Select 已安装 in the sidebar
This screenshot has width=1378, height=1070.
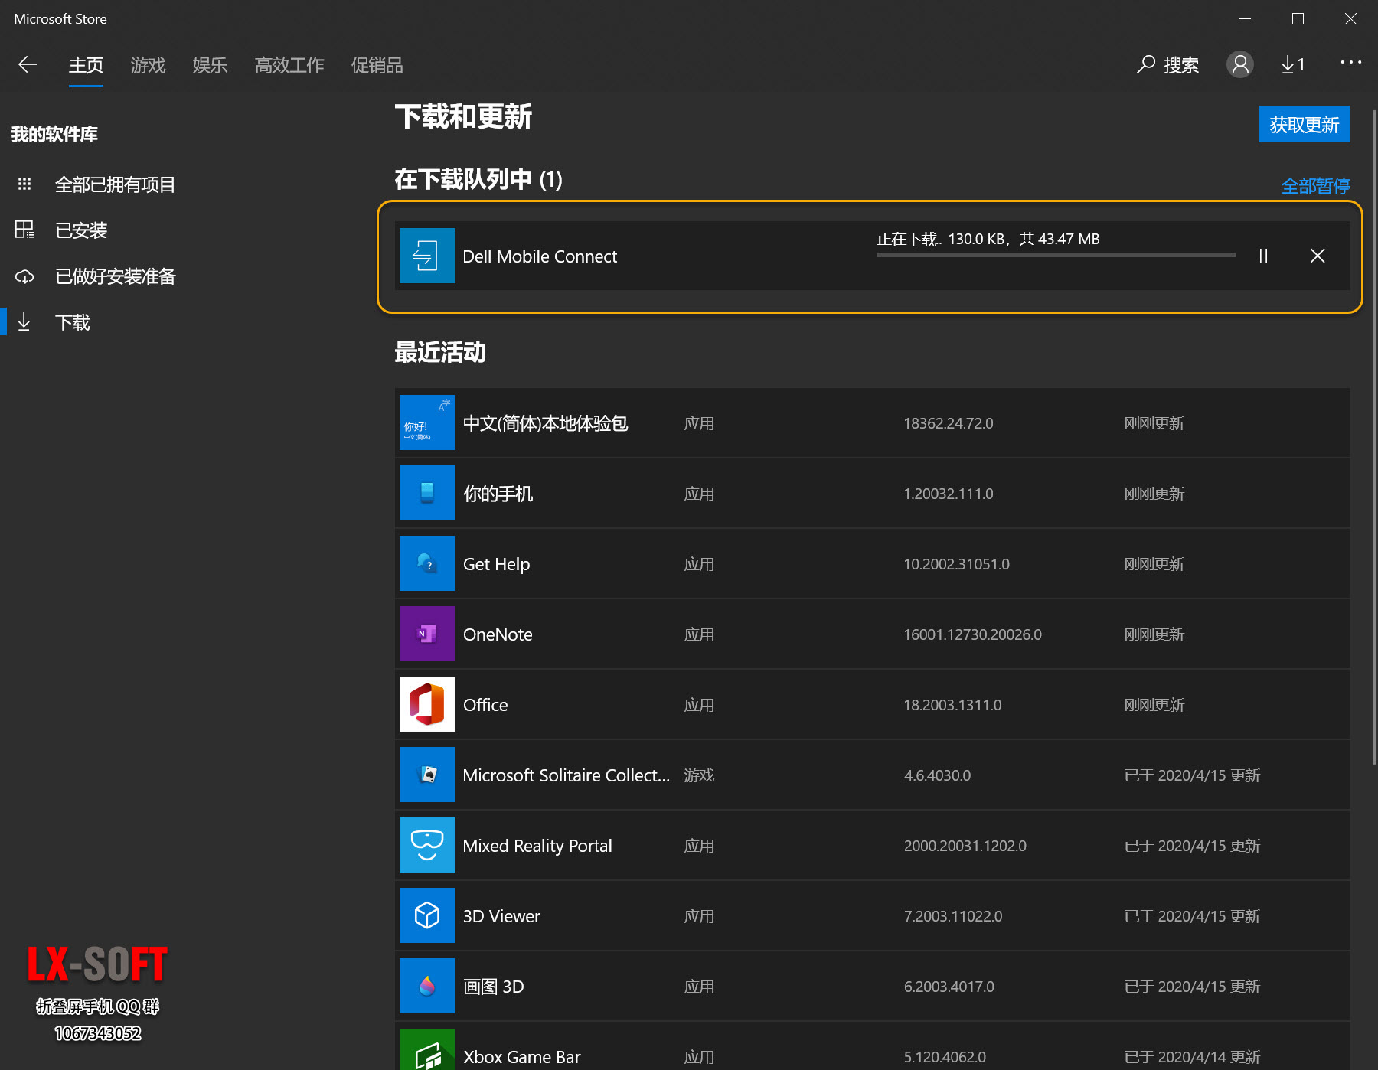[81, 230]
